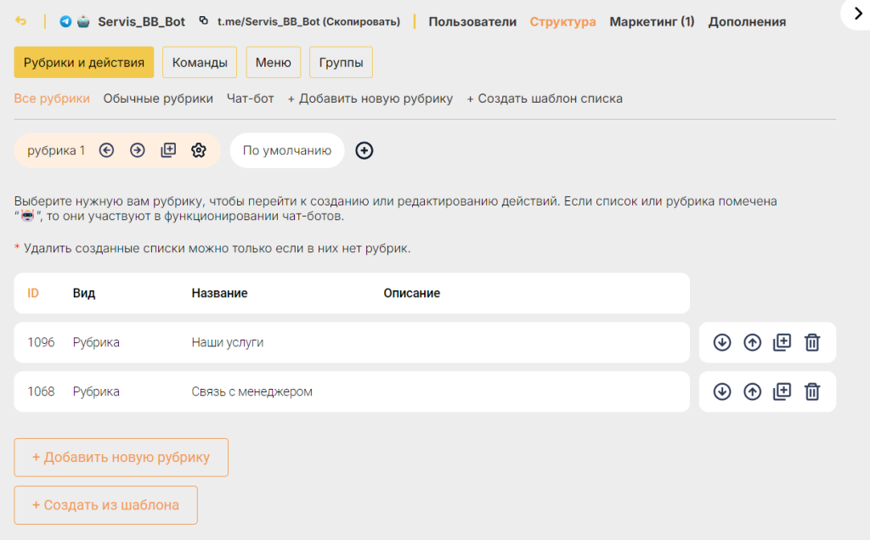Open the Маркетинг (1) section
This screenshot has height=540, width=870.
click(652, 21)
